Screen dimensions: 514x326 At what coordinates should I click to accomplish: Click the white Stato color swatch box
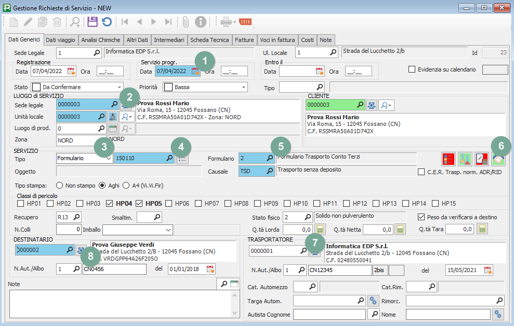click(36, 87)
